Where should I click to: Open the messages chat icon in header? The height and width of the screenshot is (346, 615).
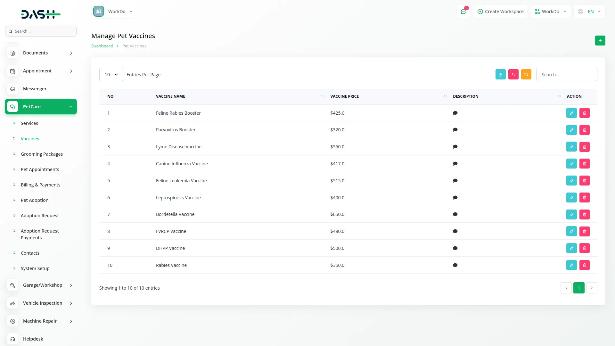[x=463, y=12]
